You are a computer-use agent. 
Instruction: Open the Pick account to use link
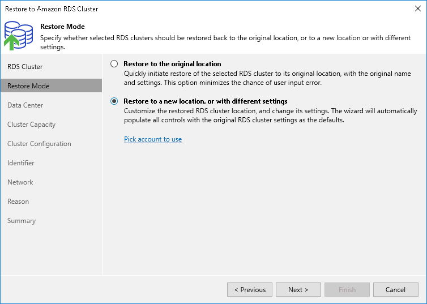(153, 139)
